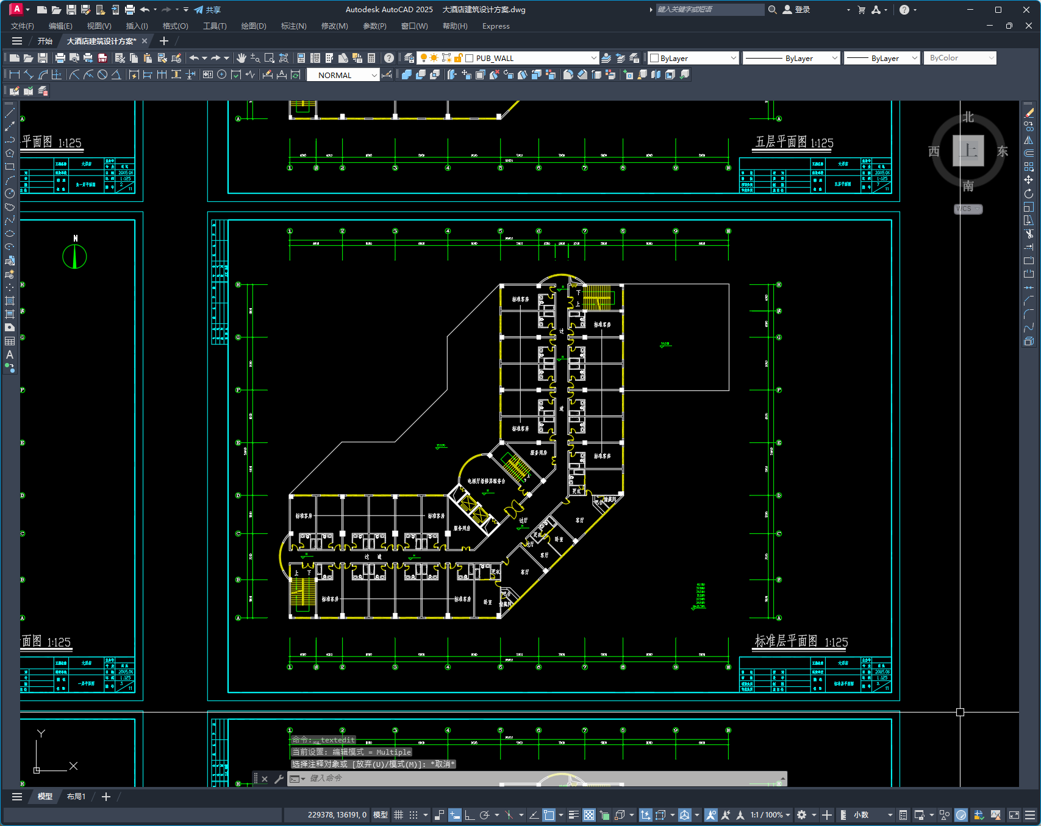Click the 登录 sign-in button
This screenshot has width=1041, height=826.
(796, 10)
